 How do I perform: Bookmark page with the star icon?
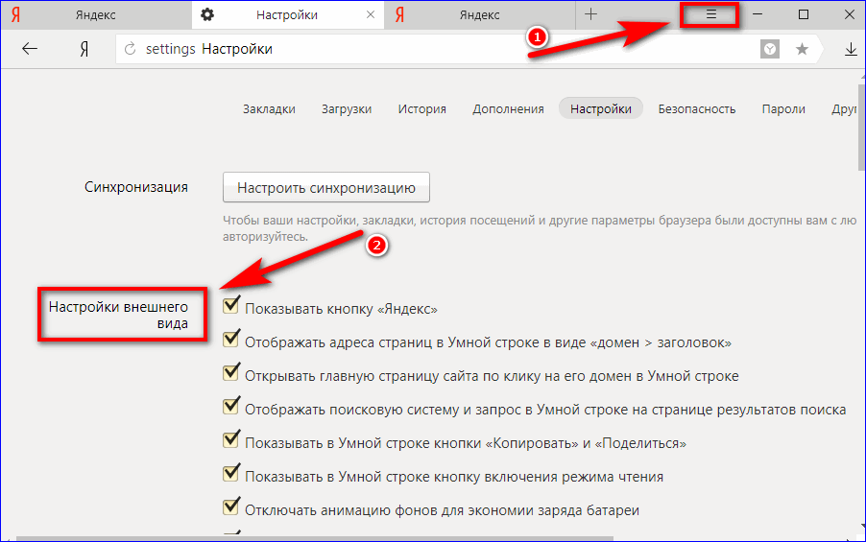coord(802,49)
